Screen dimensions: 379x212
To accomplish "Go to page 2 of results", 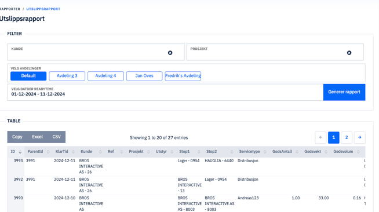I will click(347, 137).
